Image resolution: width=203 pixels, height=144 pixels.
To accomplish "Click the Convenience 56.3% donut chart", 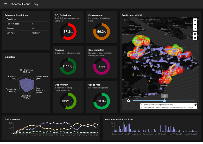I will point(102,31).
